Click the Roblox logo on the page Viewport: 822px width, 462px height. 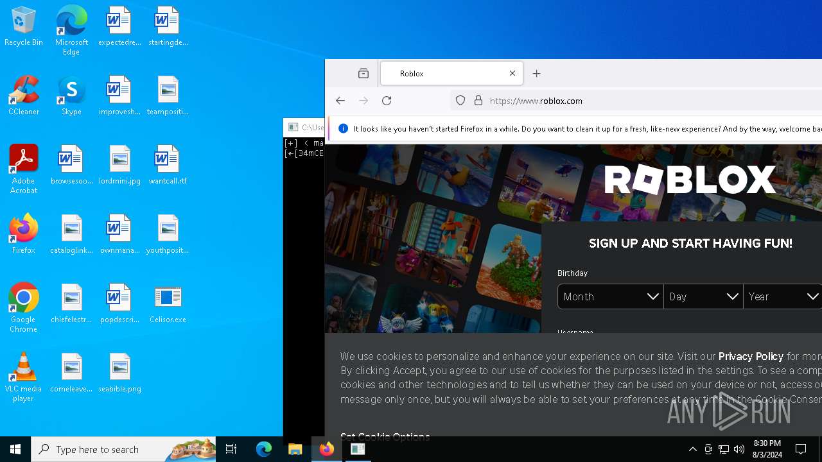pos(690,180)
